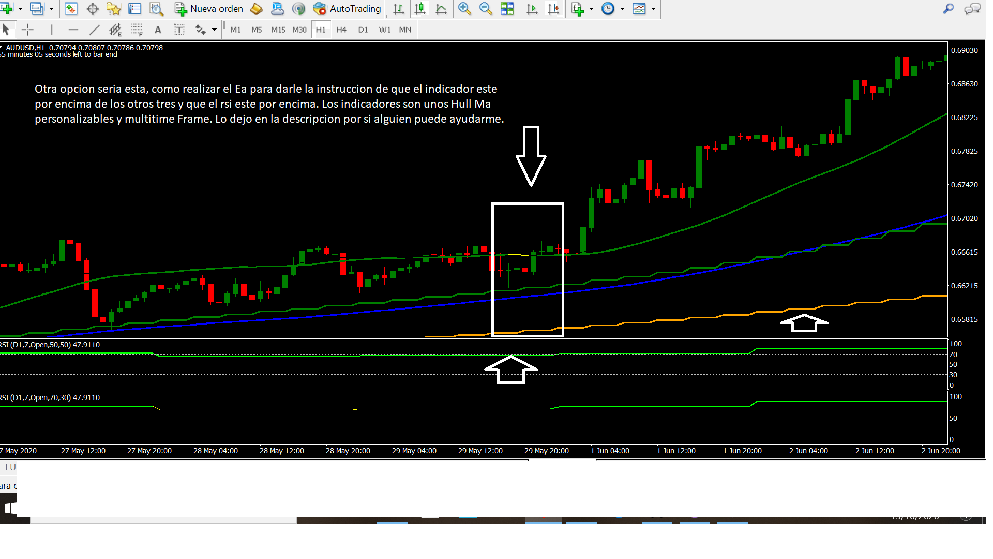
Task: Switch timeframe to H4
Action: (341, 30)
